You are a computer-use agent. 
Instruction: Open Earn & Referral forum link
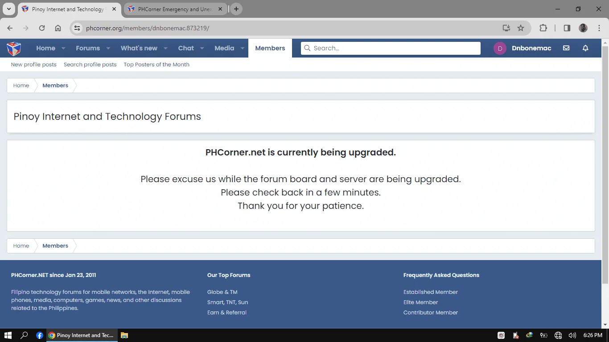tap(227, 313)
